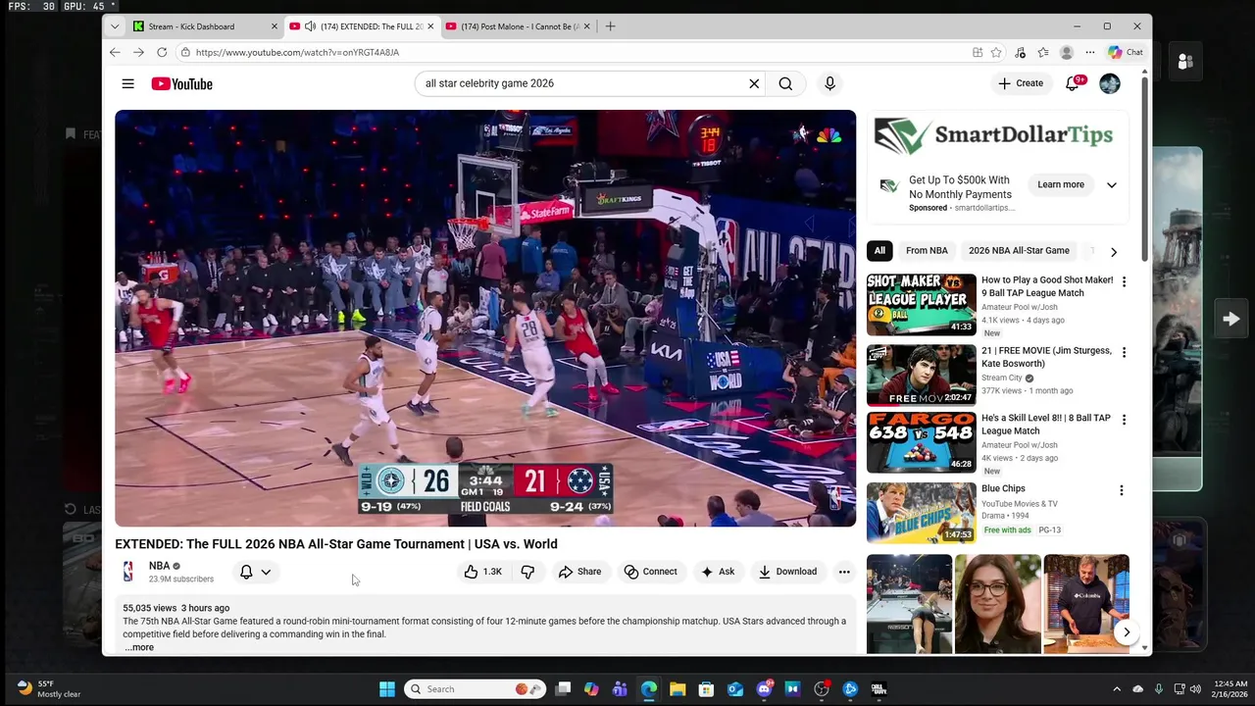Click Share button under video
Screen dimensions: 1255x706
point(579,572)
